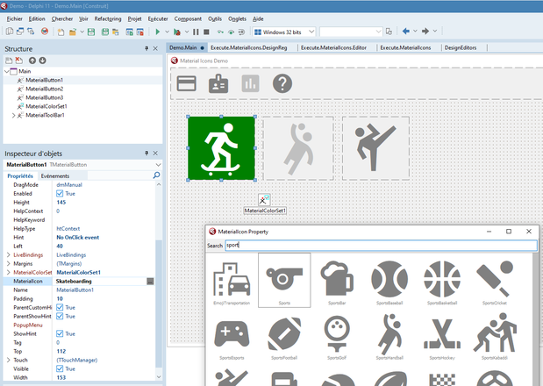Open the Fichier menu
This screenshot has height=386, width=543.
(15, 18)
